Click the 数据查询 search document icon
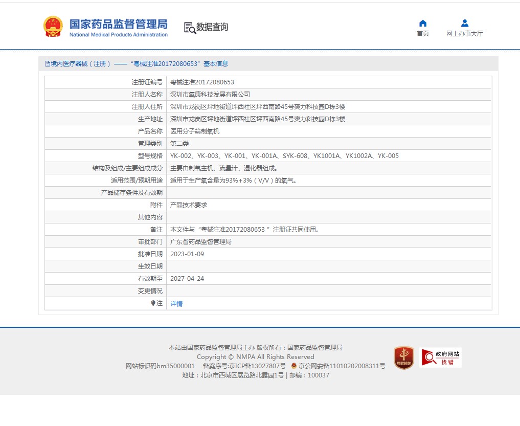 [x=190, y=28]
